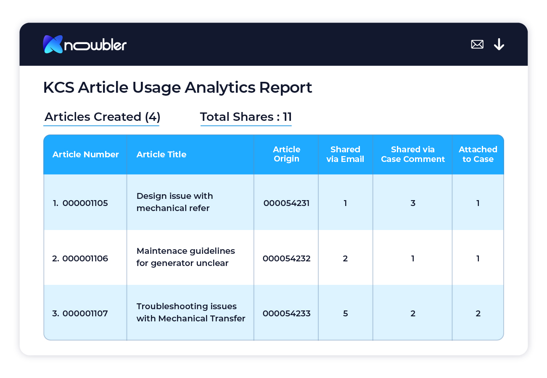Click Attached to Case value for 000001105
Viewport: 547px width, 378px height.
pos(478,203)
